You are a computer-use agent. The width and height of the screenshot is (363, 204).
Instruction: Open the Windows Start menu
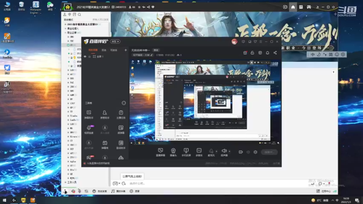[x=5, y=200]
